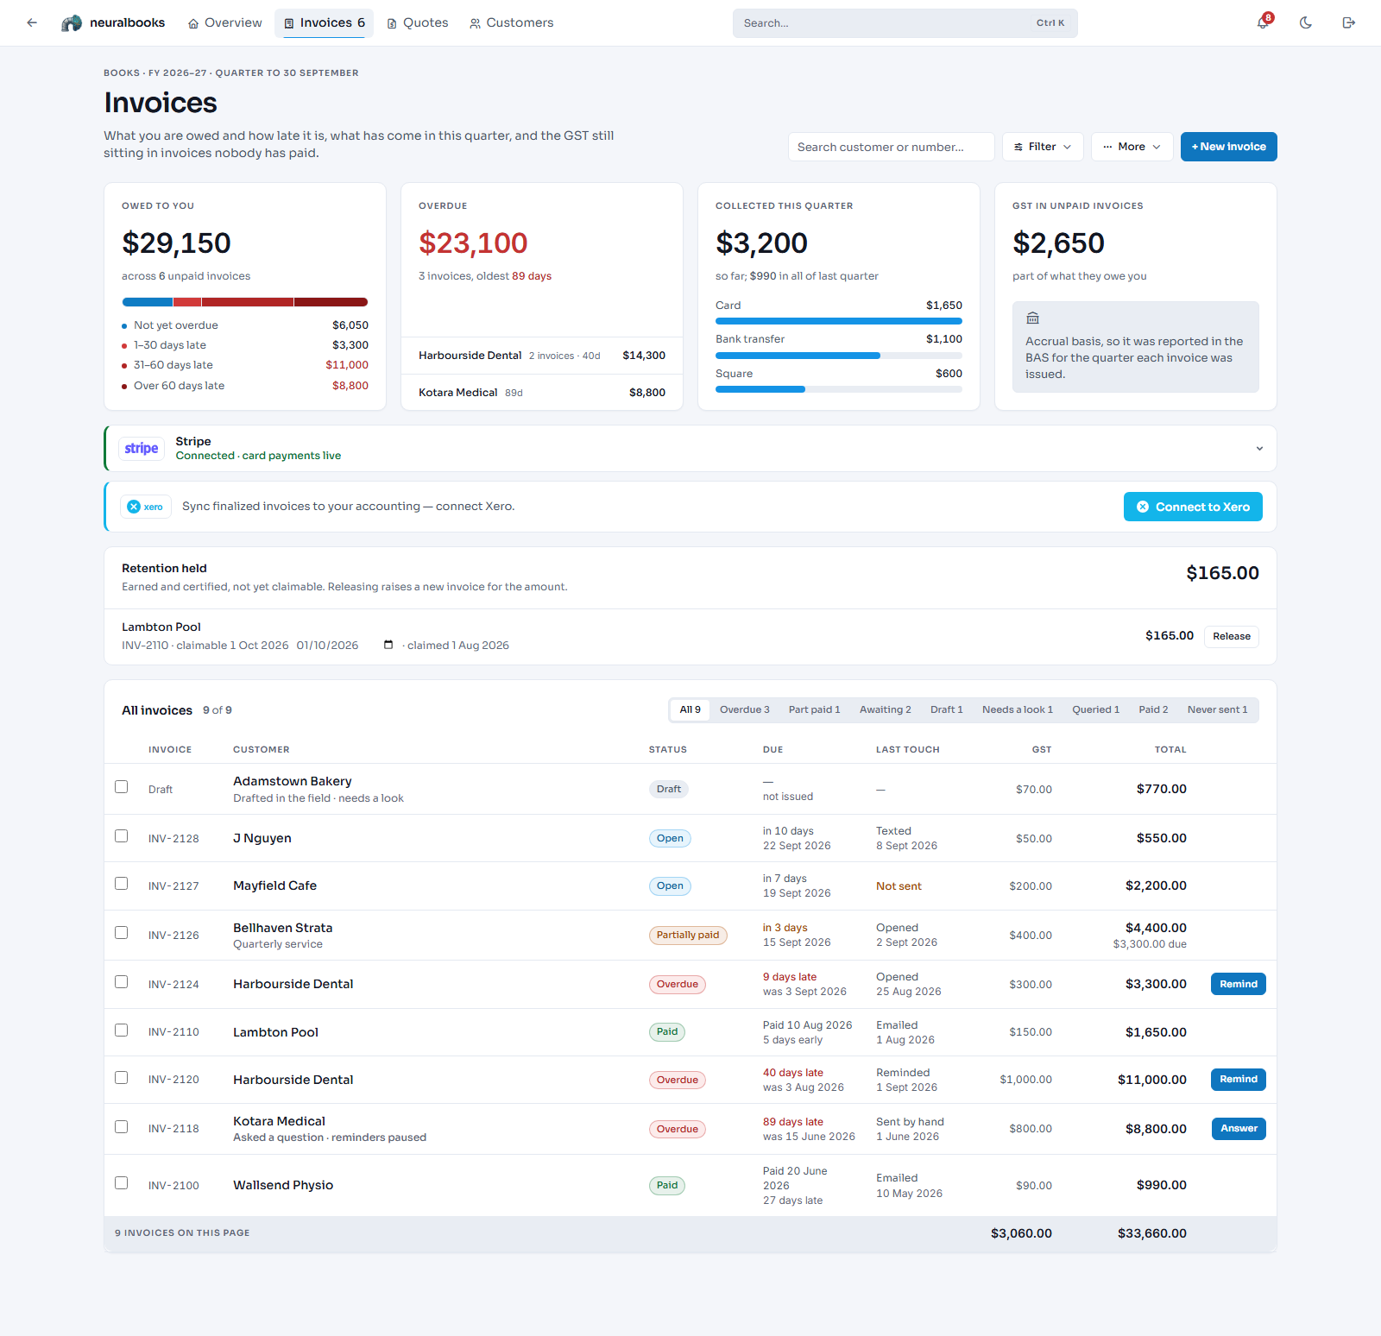Select the INV-2127 Mayfield Cafe checkbox
Screen dimensions: 1381x1336
[x=122, y=884]
